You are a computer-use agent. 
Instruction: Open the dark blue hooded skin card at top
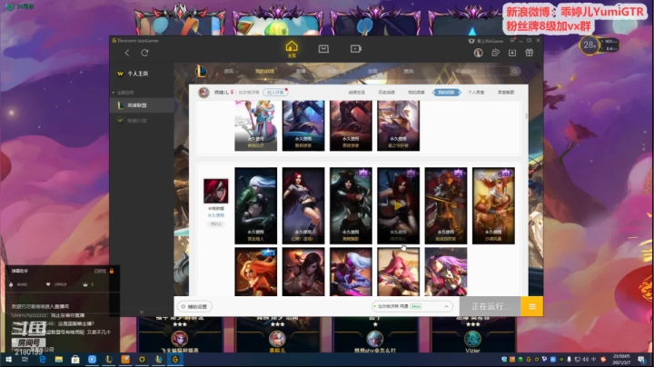[303, 125]
